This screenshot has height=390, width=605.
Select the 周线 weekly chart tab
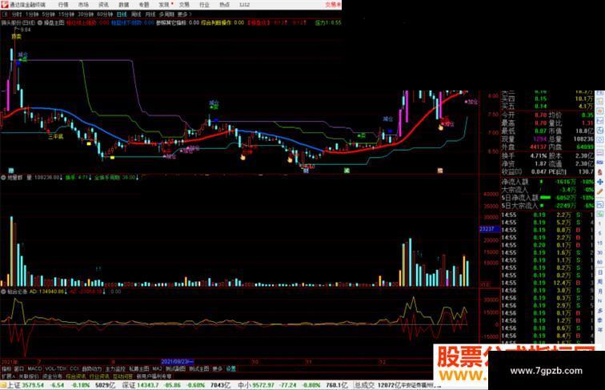[136, 14]
